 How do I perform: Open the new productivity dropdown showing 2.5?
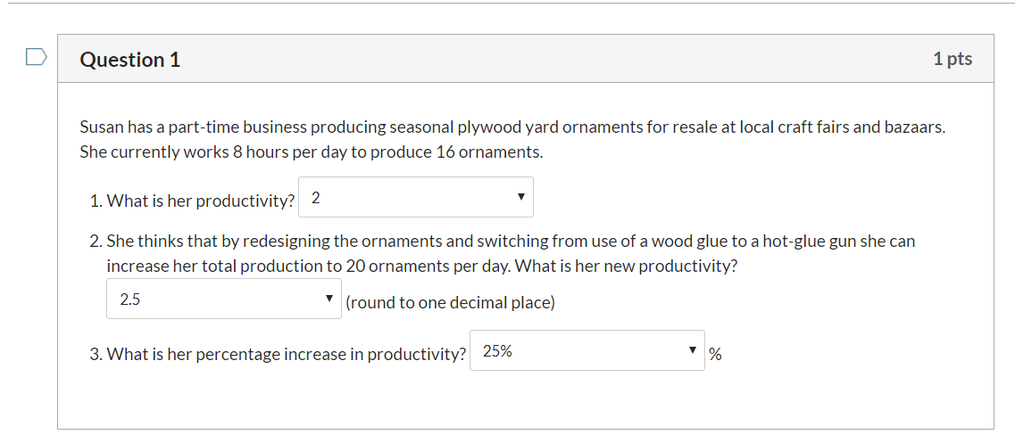pos(224,299)
